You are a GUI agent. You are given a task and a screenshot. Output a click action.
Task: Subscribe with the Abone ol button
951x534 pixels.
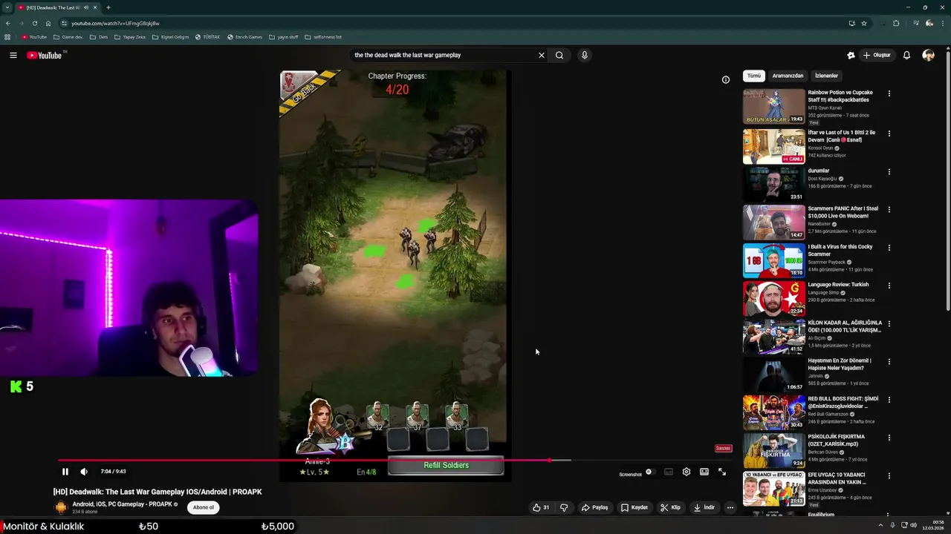coord(203,507)
